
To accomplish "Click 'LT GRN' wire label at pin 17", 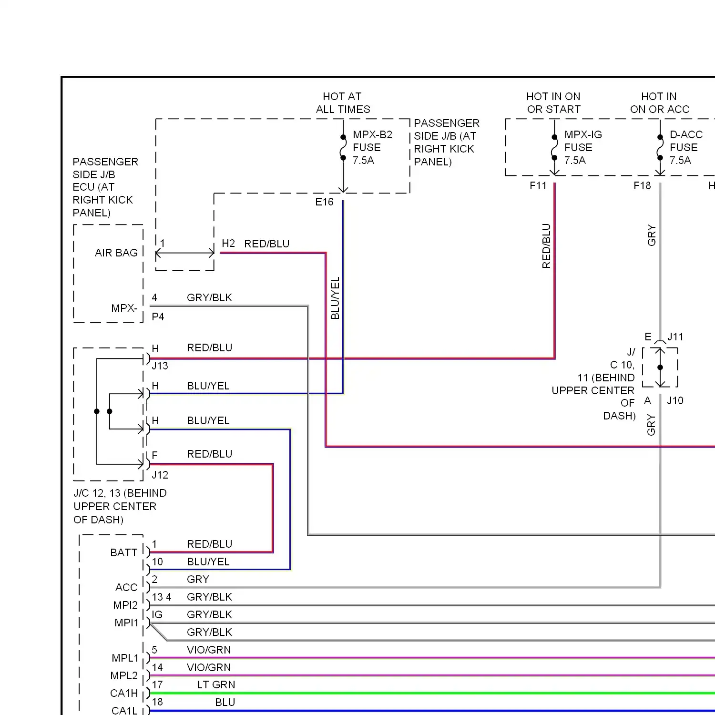I will [216, 684].
